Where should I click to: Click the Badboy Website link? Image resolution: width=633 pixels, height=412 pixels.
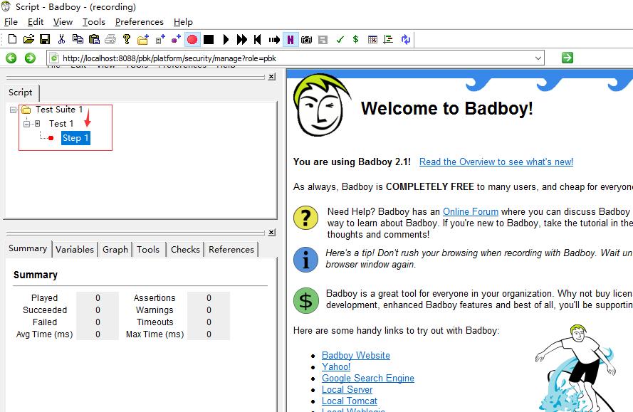(355, 356)
